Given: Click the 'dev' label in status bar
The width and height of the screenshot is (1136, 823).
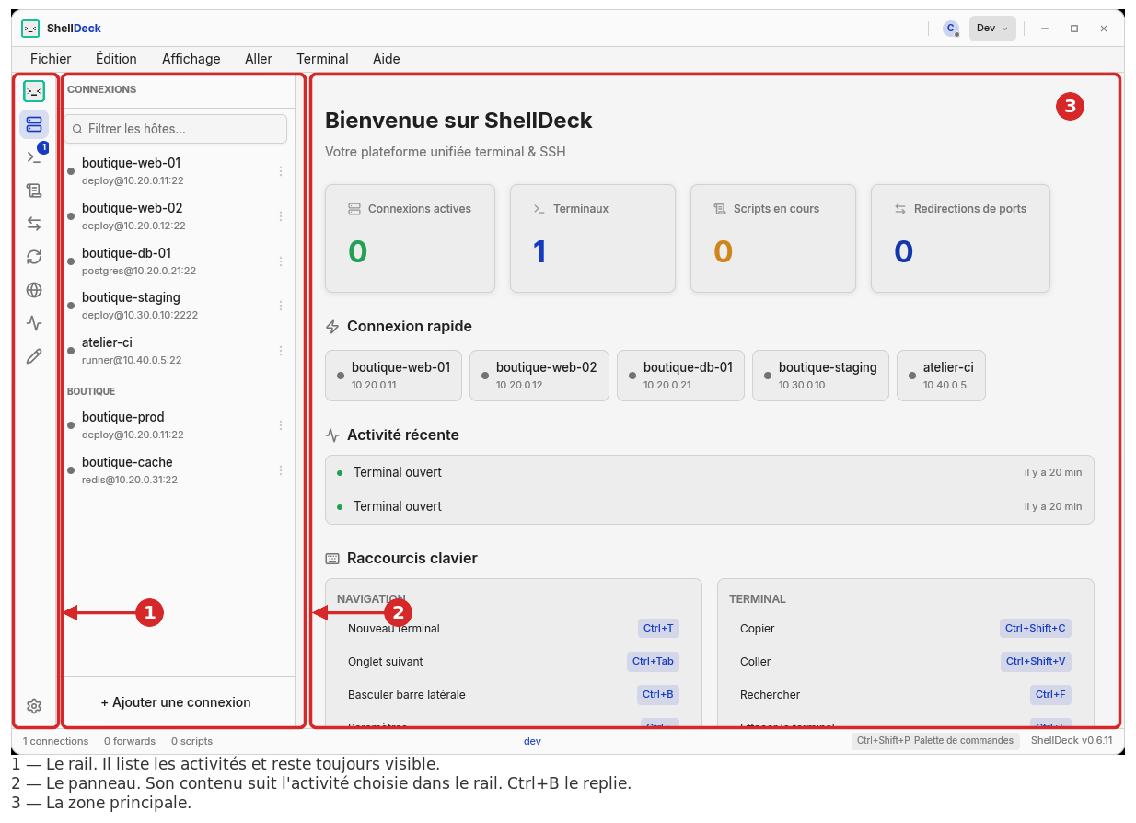Looking at the screenshot, I should [x=532, y=741].
